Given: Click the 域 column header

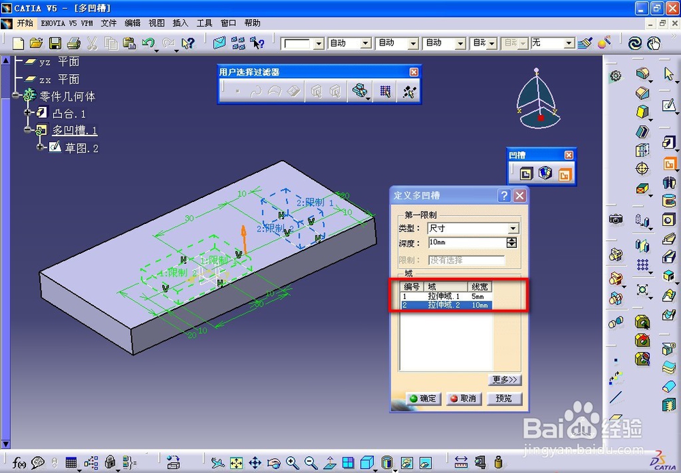Looking at the screenshot, I should click(445, 287).
